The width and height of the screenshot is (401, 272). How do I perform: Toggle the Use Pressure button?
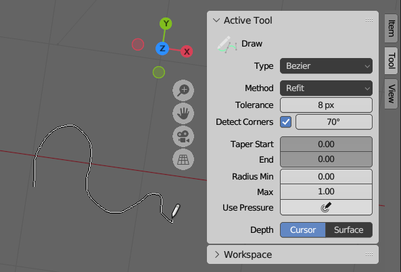coord(326,207)
